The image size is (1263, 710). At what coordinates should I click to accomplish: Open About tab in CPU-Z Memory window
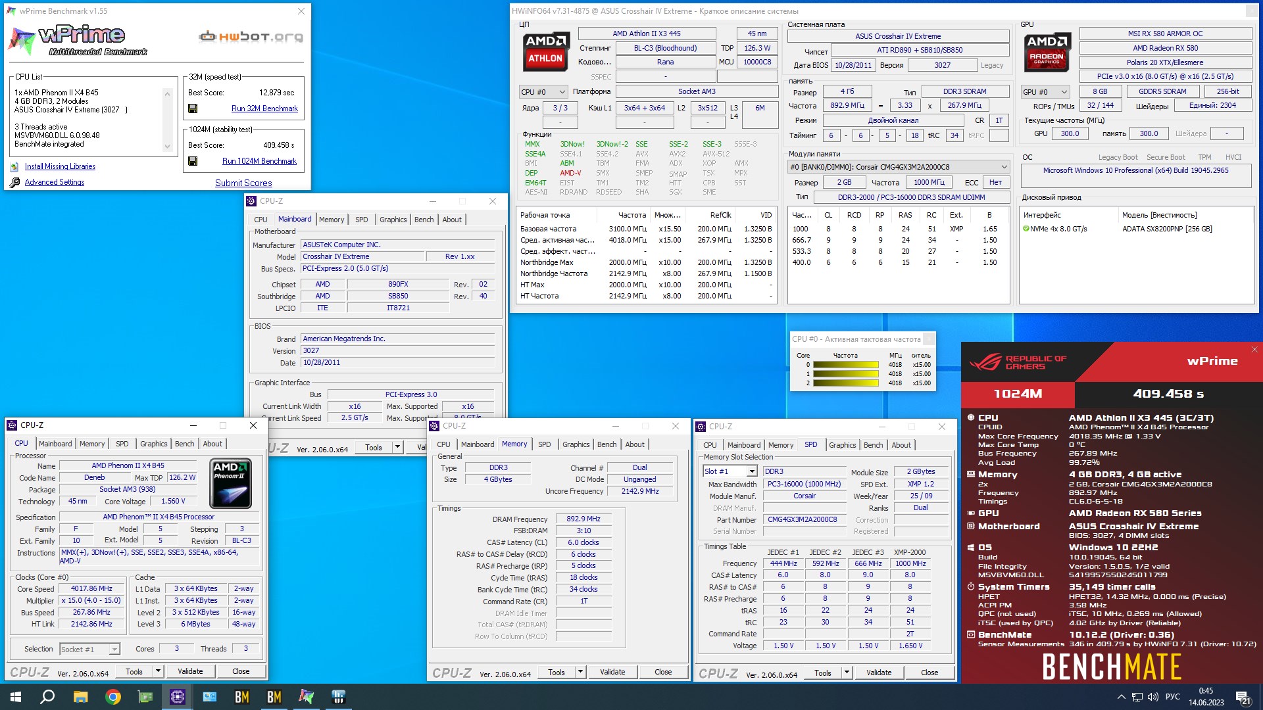point(635,444)
